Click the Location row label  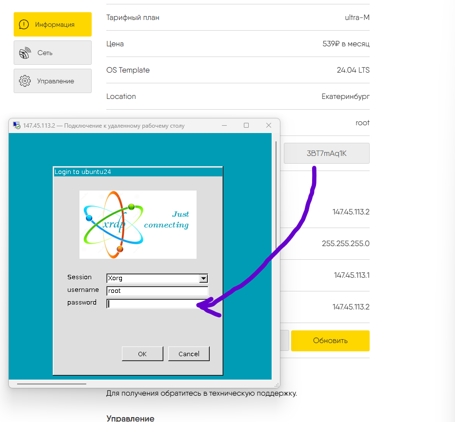121,96
